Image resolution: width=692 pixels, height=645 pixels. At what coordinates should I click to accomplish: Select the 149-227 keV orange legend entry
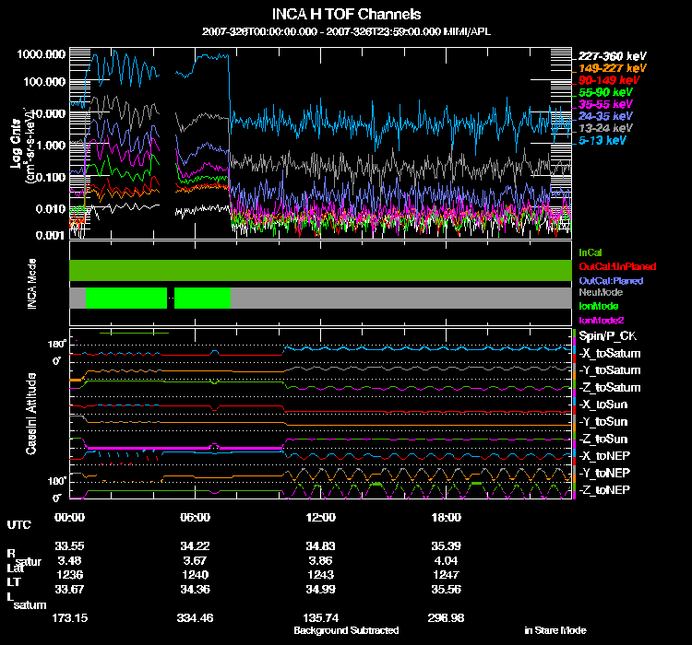612,68
